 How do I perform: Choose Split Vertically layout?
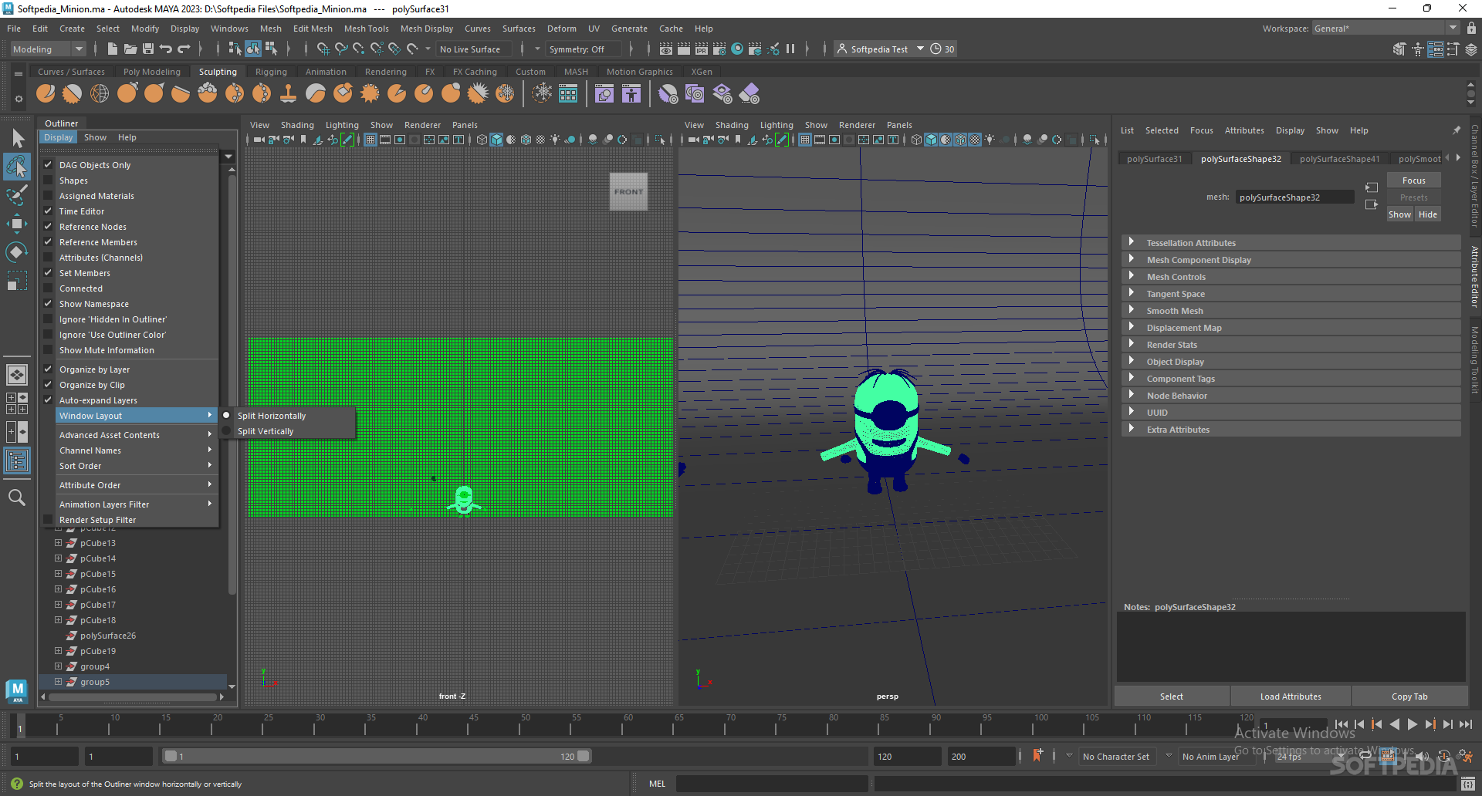[288, 431]
